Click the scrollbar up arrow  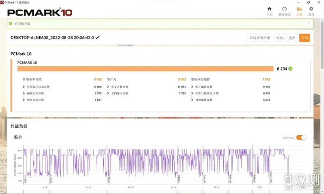[x=322, y=20]
